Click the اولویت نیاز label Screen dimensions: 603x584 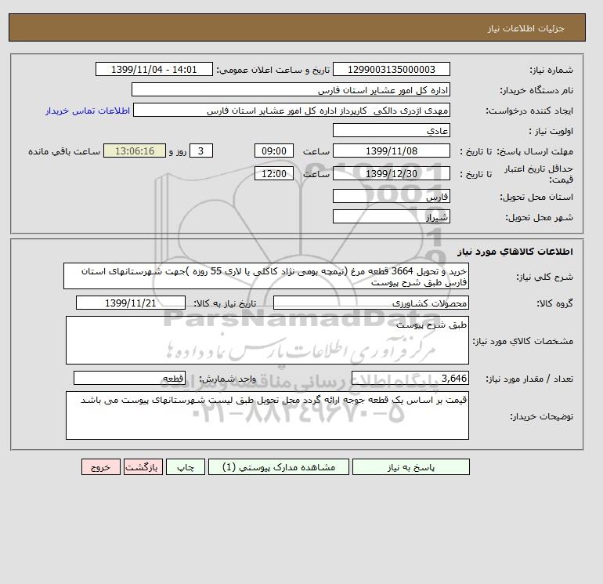(551, 131)
